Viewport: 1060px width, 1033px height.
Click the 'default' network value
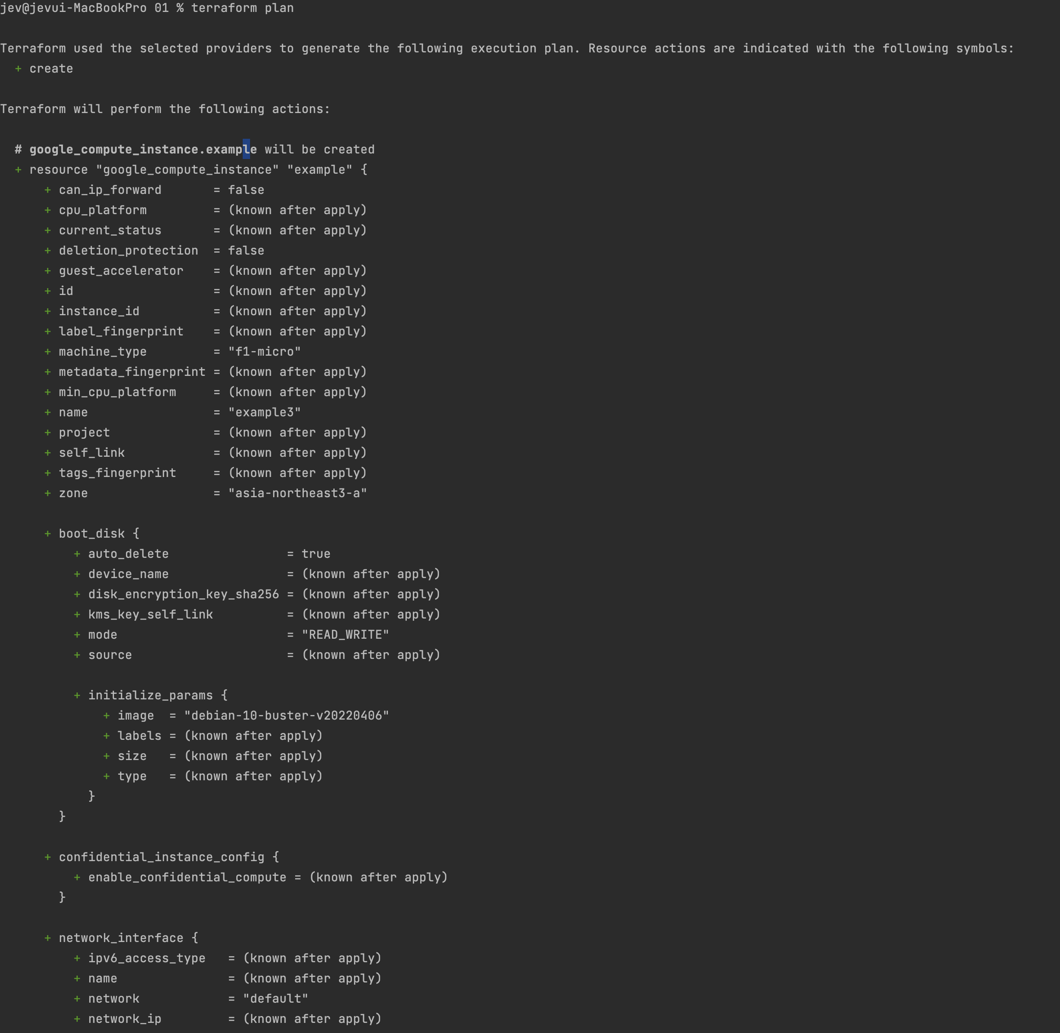pos(275,999)
